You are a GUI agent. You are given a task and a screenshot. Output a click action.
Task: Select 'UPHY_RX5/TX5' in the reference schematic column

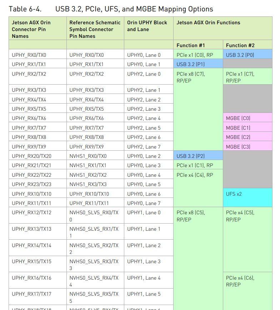coord(95,108)
